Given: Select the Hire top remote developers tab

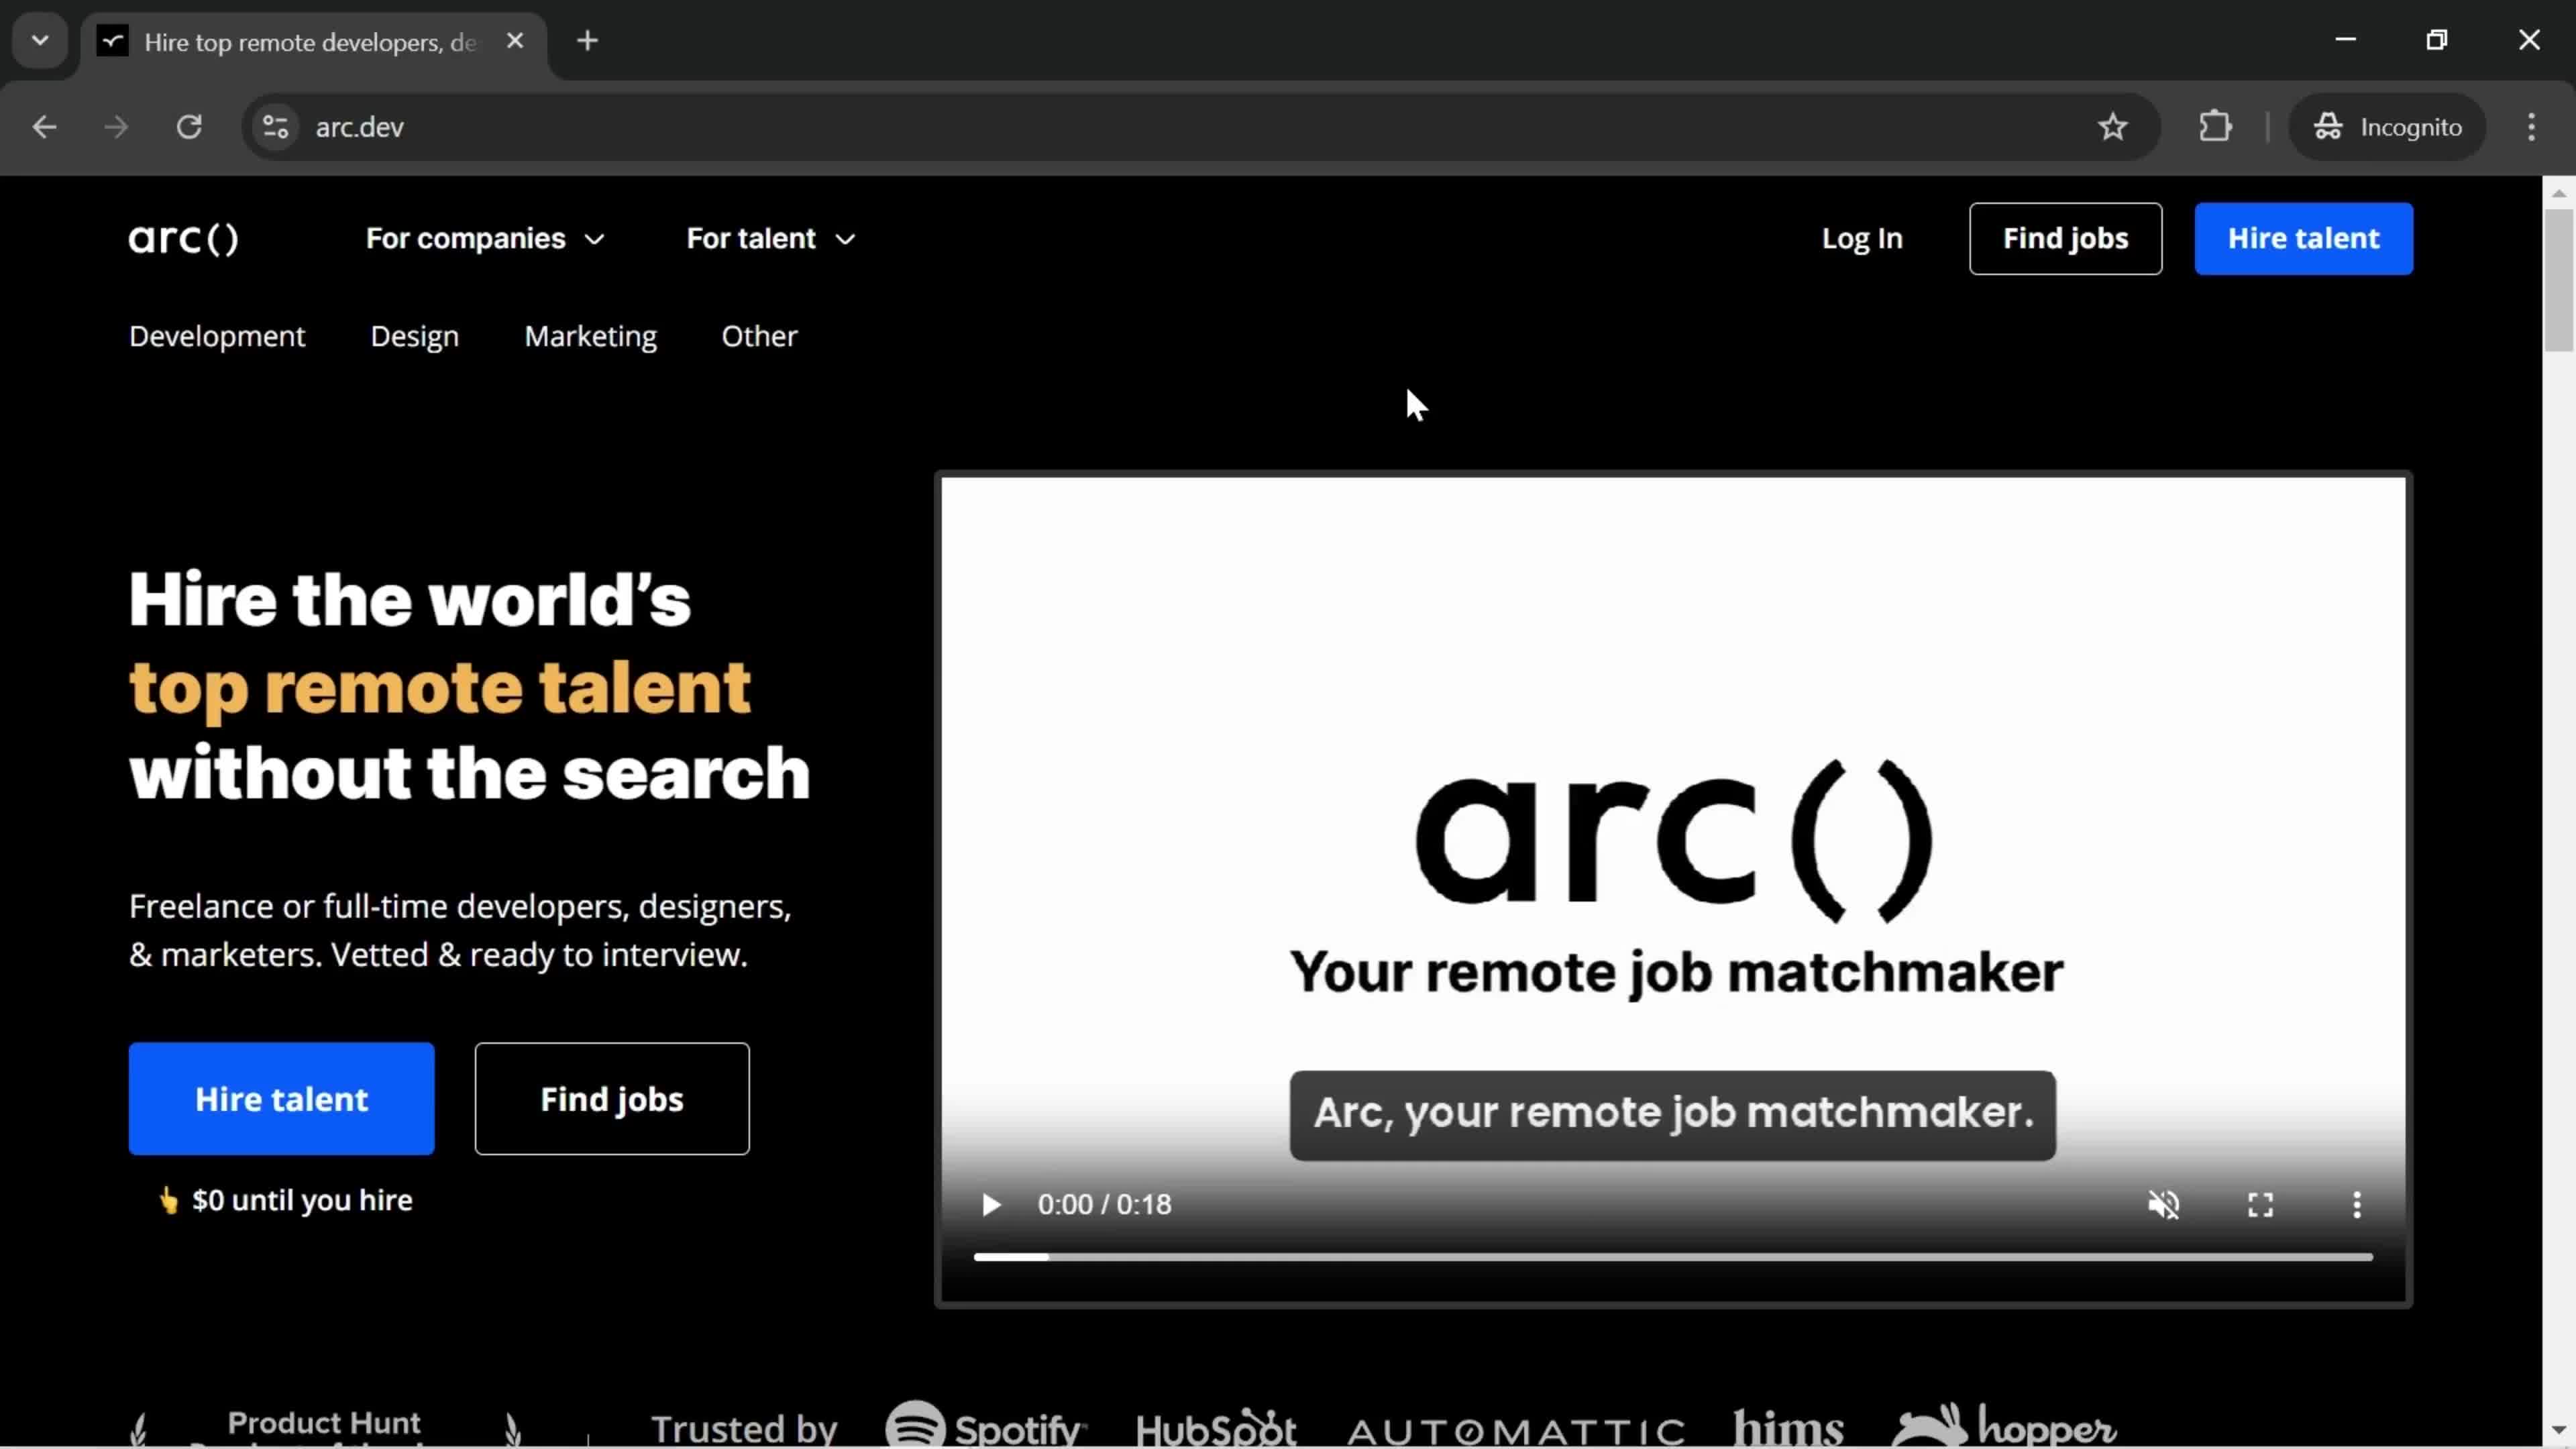Looking at the screenshot, I should (x=313, y=42).
